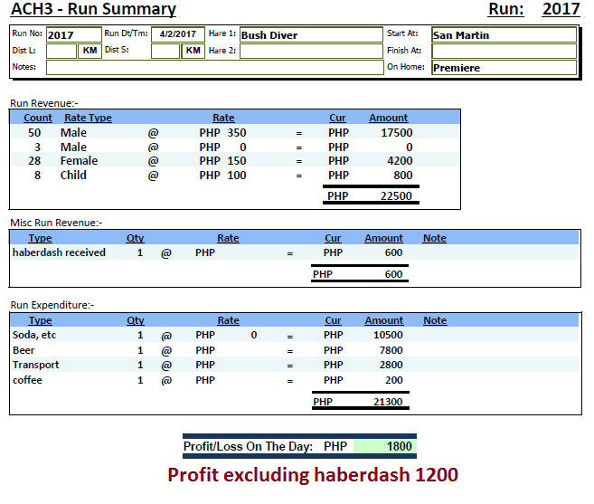Click the empty Notes field
The height and width of the screenshot is (504, 594).
(x=213, y=67)
